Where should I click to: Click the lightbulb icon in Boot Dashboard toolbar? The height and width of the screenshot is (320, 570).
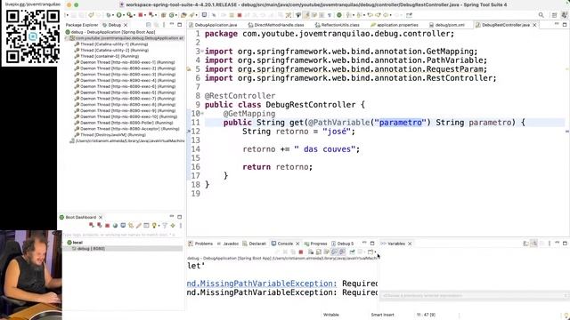point(154,225)
